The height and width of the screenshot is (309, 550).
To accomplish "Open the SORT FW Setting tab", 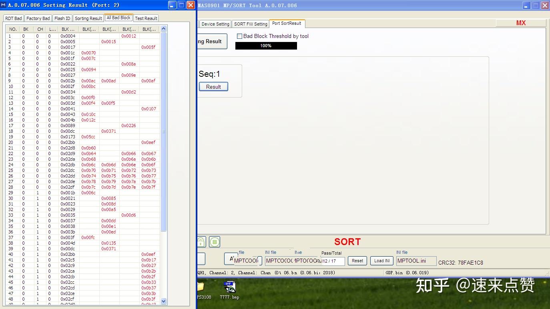I will (x=251, y=24).
